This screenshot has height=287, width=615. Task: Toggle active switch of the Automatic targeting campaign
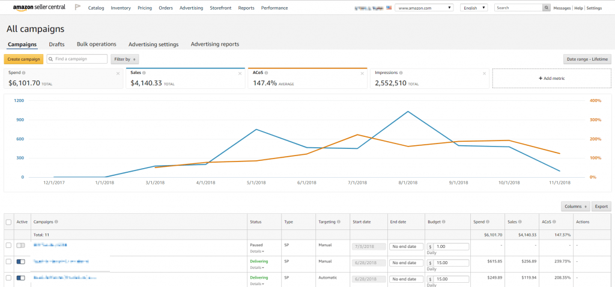coord(21,277)
